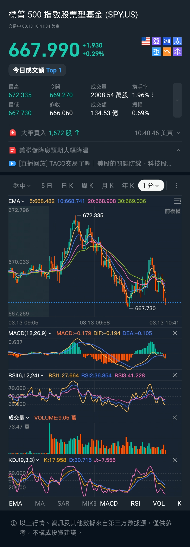Expand the 盤中 session dropdown
This screenshot has height=547, width=190.
[22, 186]
